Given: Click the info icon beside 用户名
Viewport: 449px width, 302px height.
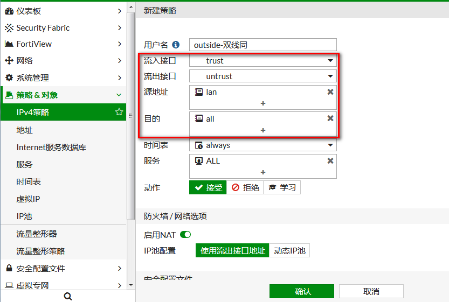Looking at the screenshot, I should [176, 45].
